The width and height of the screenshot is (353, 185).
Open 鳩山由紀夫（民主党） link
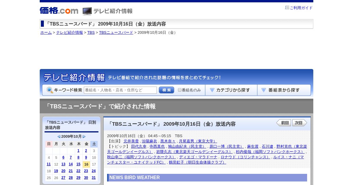click(x=187, y=147)
